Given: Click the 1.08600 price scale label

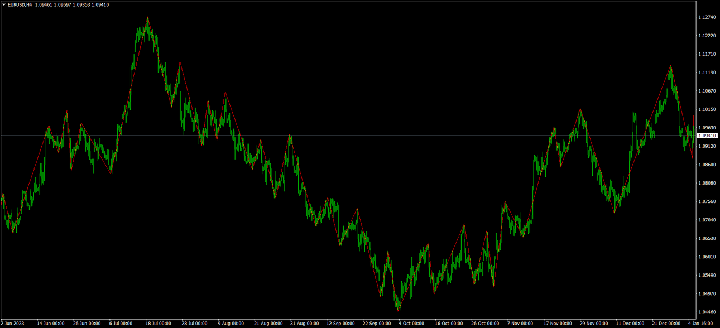Looking at the screenshot, I should click(x=707, y=165).
